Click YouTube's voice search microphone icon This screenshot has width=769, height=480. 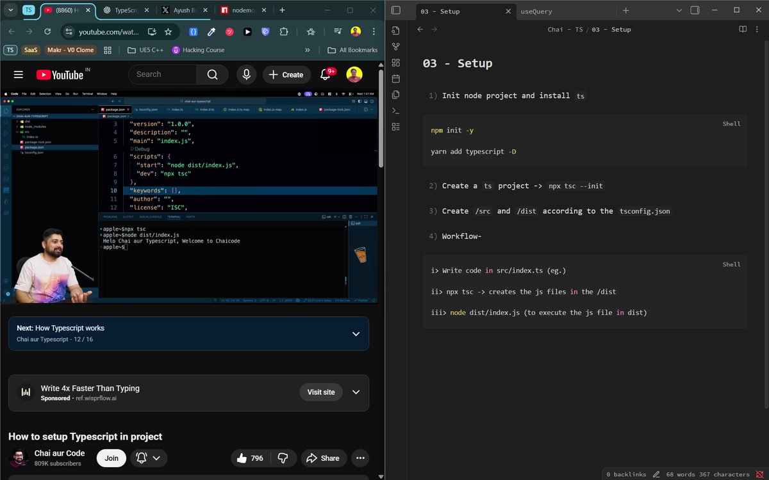click(246, 74)
